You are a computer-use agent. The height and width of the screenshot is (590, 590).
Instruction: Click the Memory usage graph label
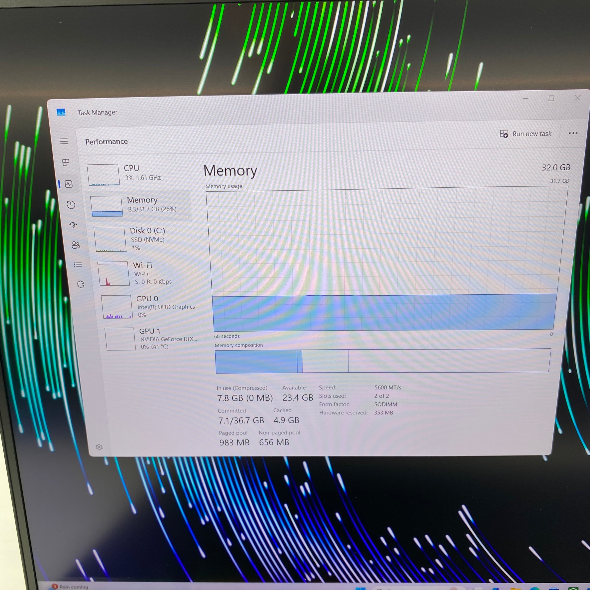pos(223,186)
